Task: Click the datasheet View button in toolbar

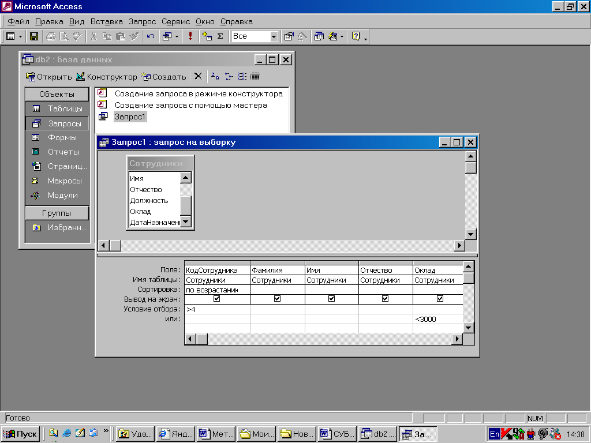Action: coord(10,36)
